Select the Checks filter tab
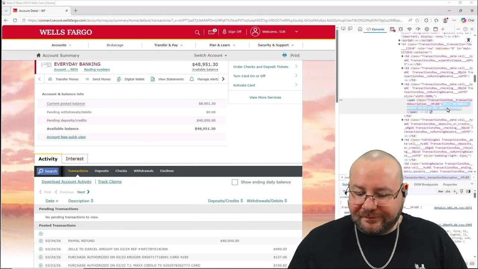This screenshot has width=478, height=269. (121, 171)
